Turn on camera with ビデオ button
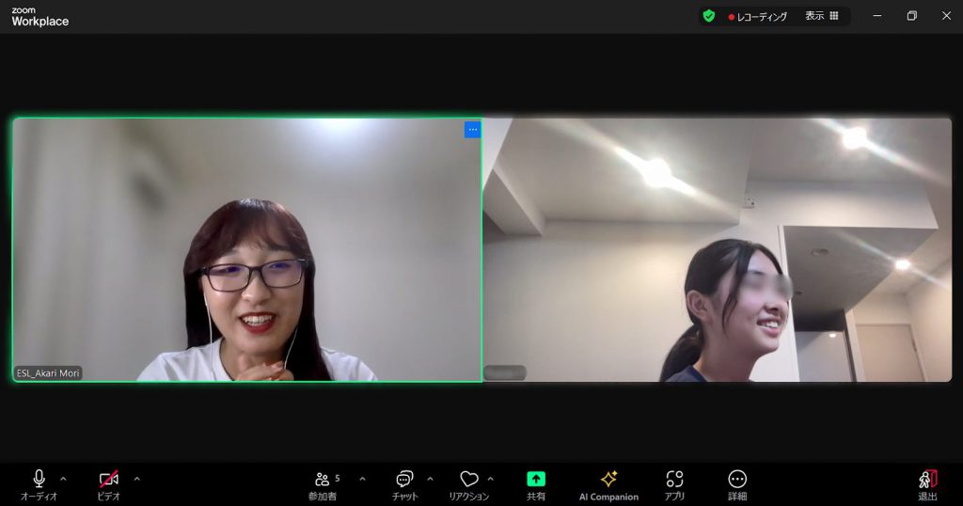963x506 pixels. pyautogui.click(x=109, y=480)
